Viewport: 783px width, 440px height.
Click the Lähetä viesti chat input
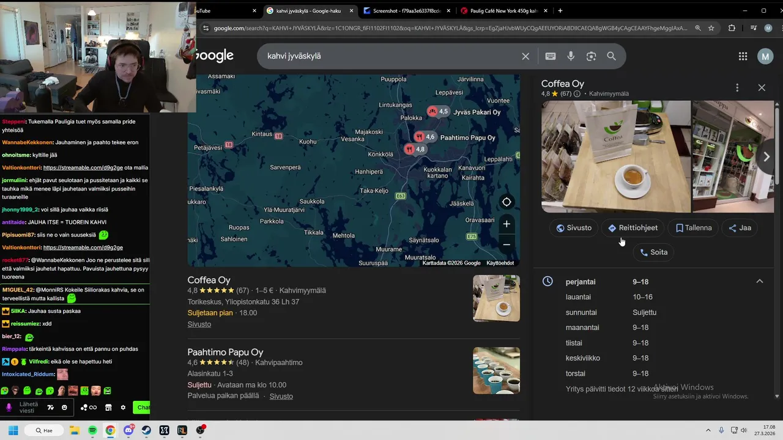pos(29,408)
